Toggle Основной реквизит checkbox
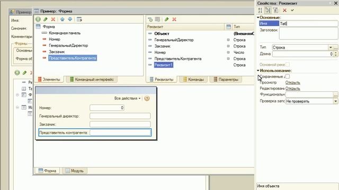 [x=287, y=64]
